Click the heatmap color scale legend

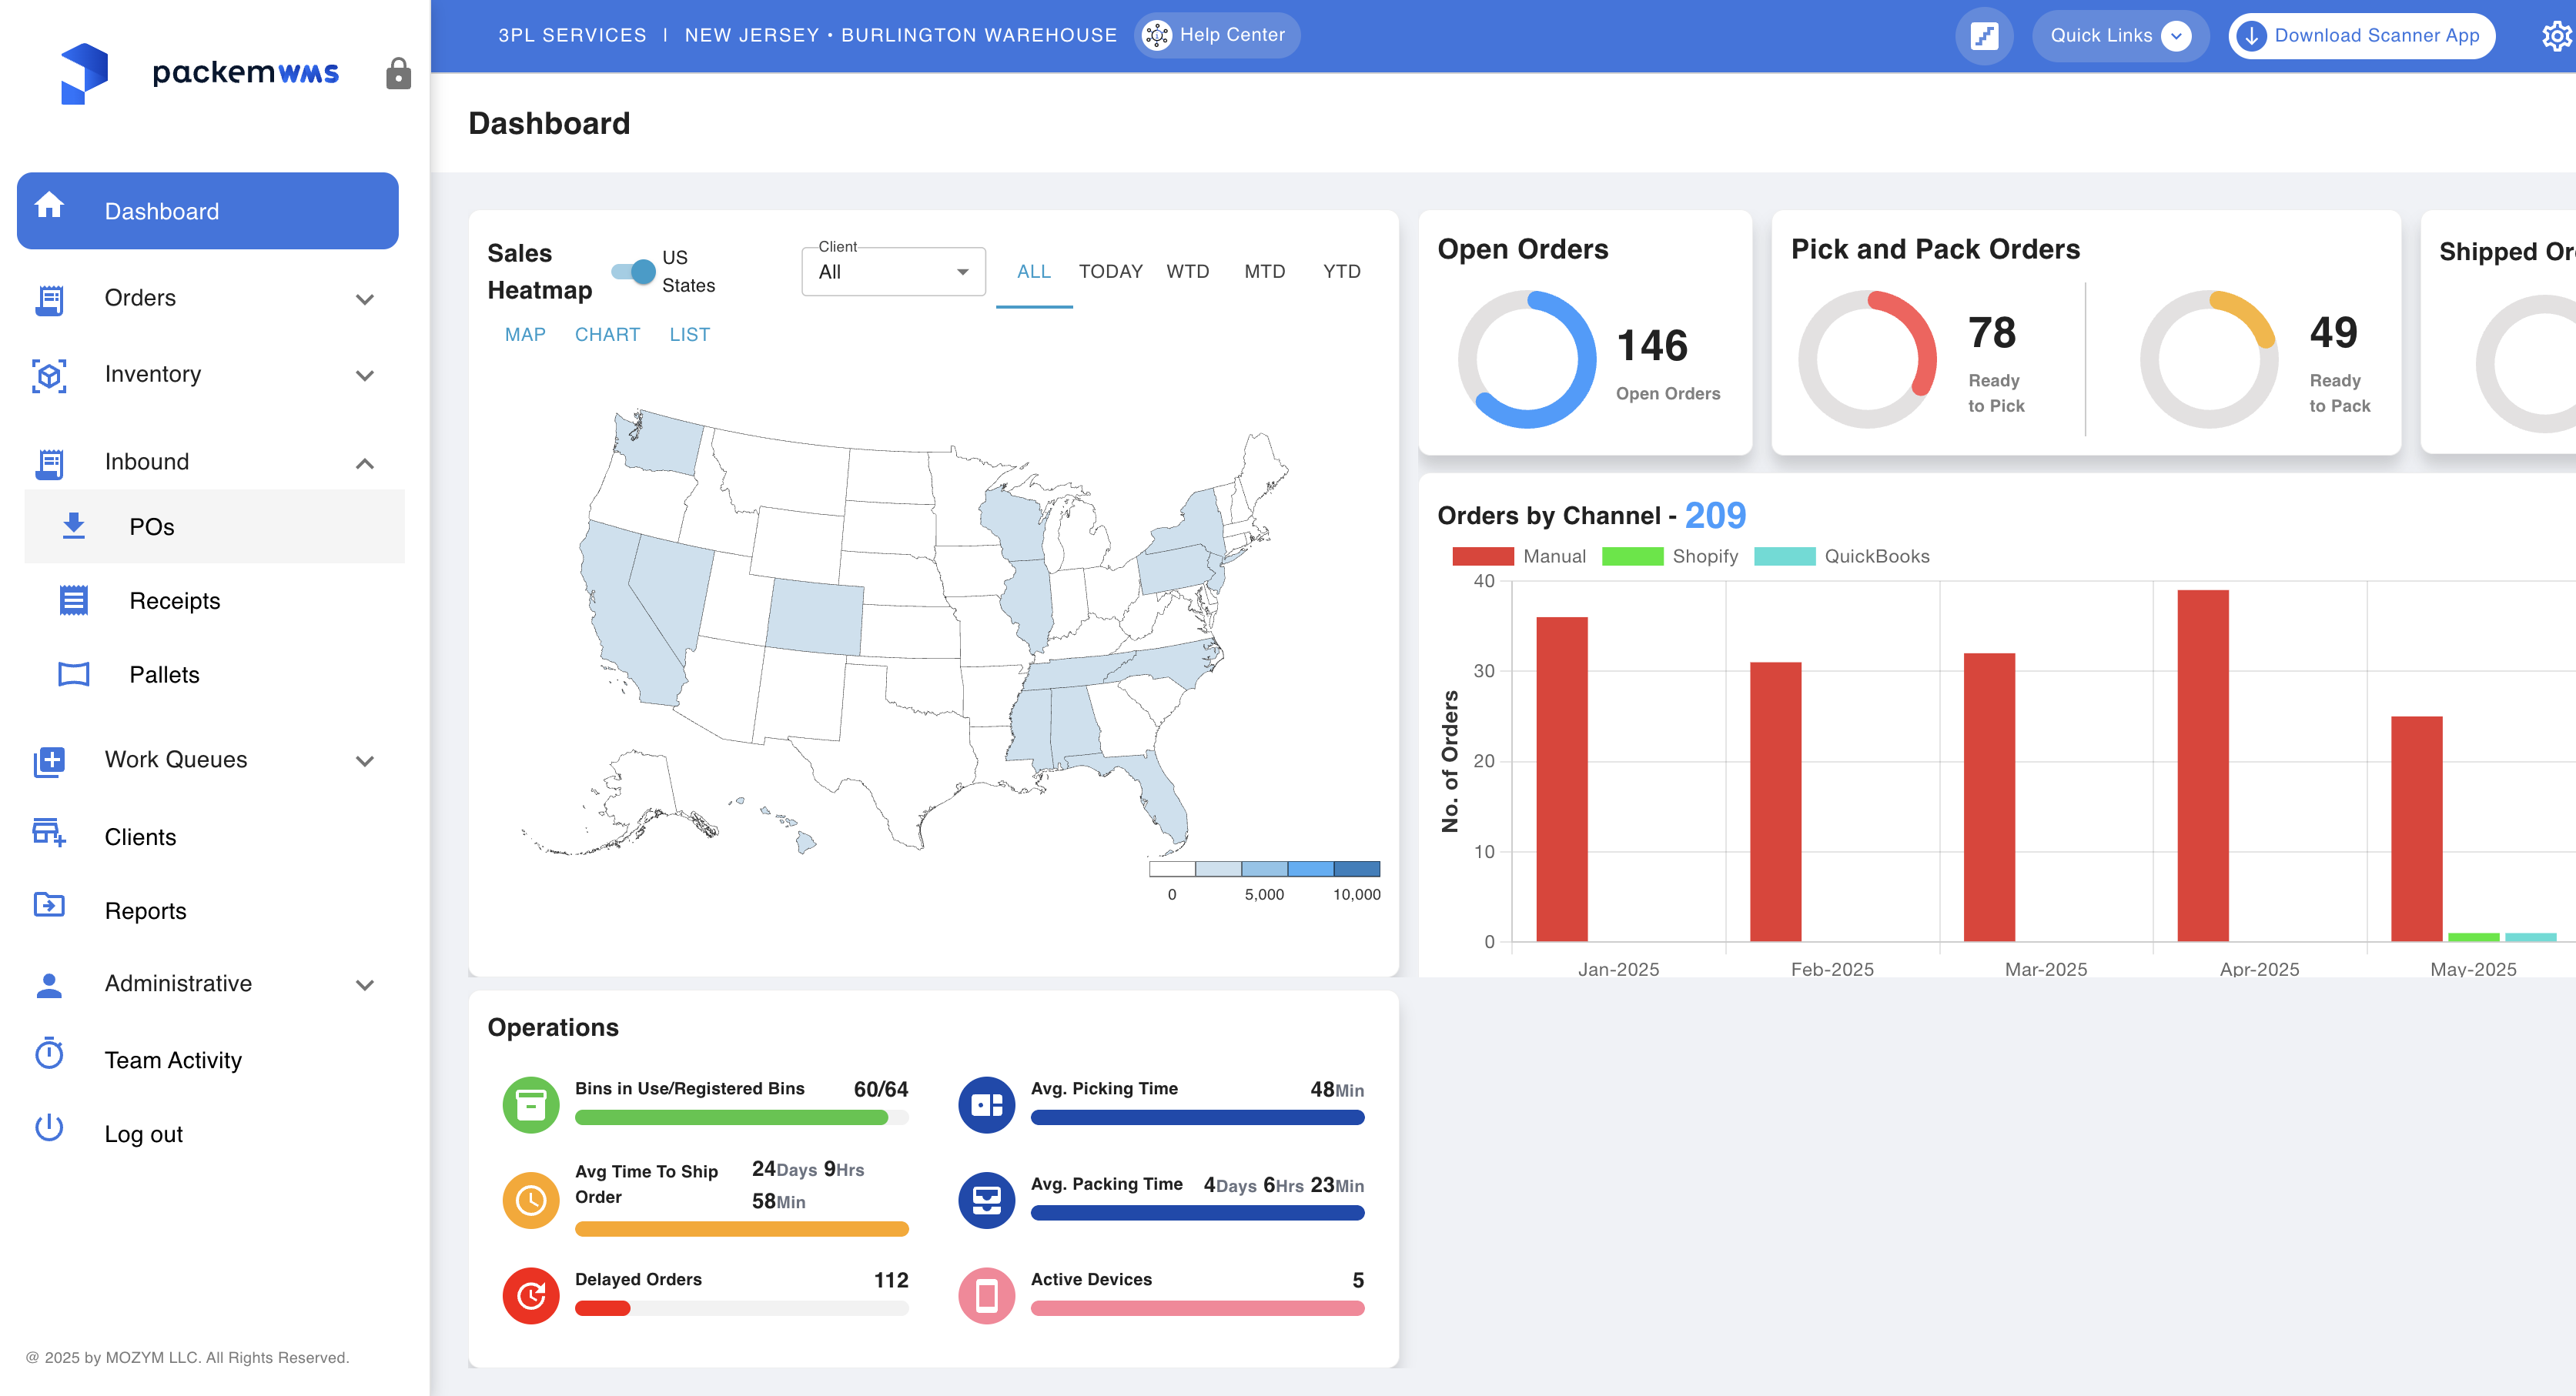tap(1264, 868)
